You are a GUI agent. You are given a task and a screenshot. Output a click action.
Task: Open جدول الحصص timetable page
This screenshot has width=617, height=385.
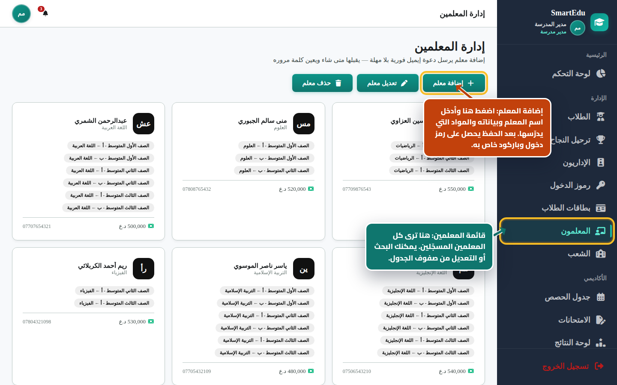pyautogui.click(x=557, y=297)
